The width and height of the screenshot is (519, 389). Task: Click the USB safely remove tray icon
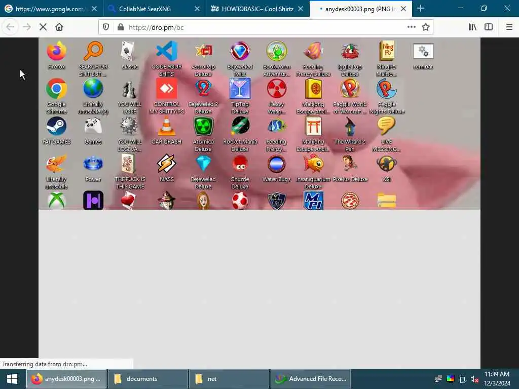[x=463, y=379]
